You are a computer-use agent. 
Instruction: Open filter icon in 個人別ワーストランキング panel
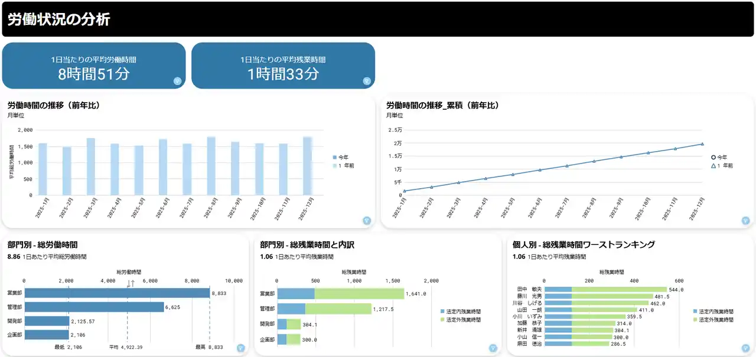tap(745, 348)
